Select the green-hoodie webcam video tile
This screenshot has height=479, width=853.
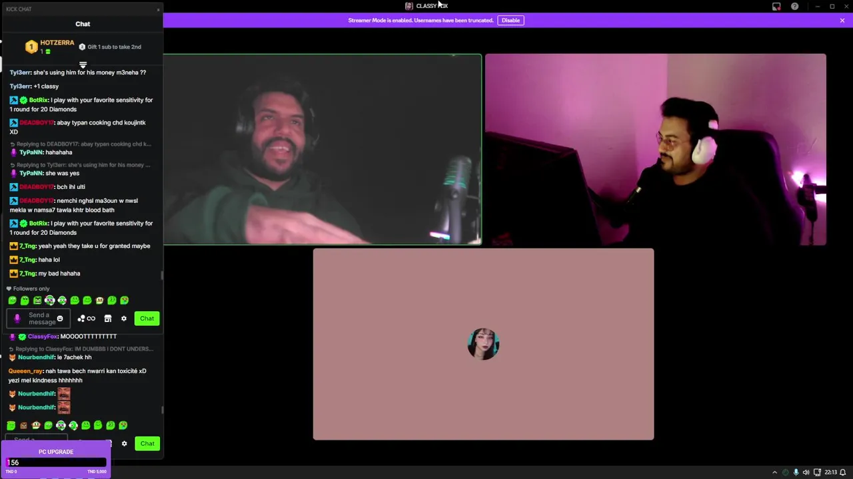[x=323, y=150]
